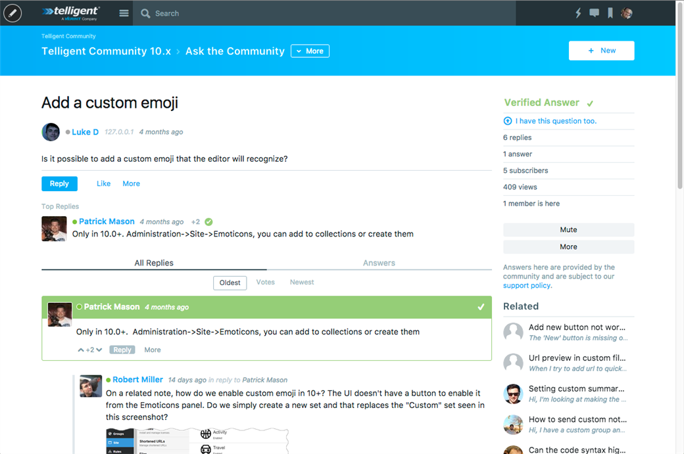This screenshot has height=454, width=684.
Task: Open the Ask the Community breadcrumb
Action: 235,51
